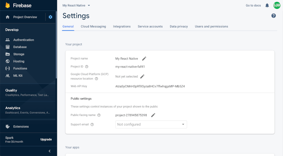This screenshot has width=283, height=156.
Task: Click the Spark Free plan label
Action: [x=14, y=139]
